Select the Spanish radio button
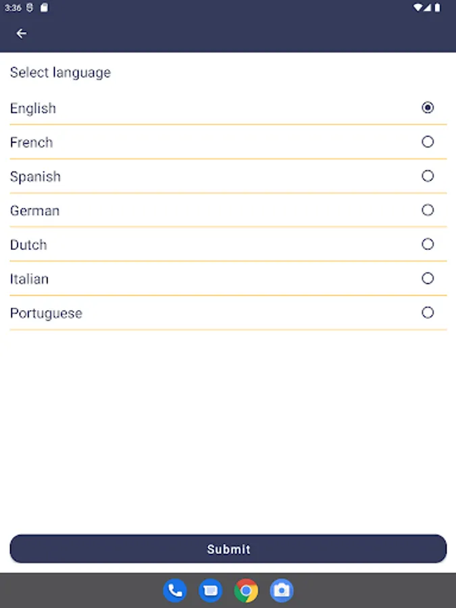 (x=428, y=176)
